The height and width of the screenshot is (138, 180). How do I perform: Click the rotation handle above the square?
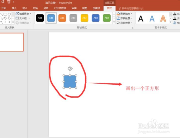[x=70, y=68]
